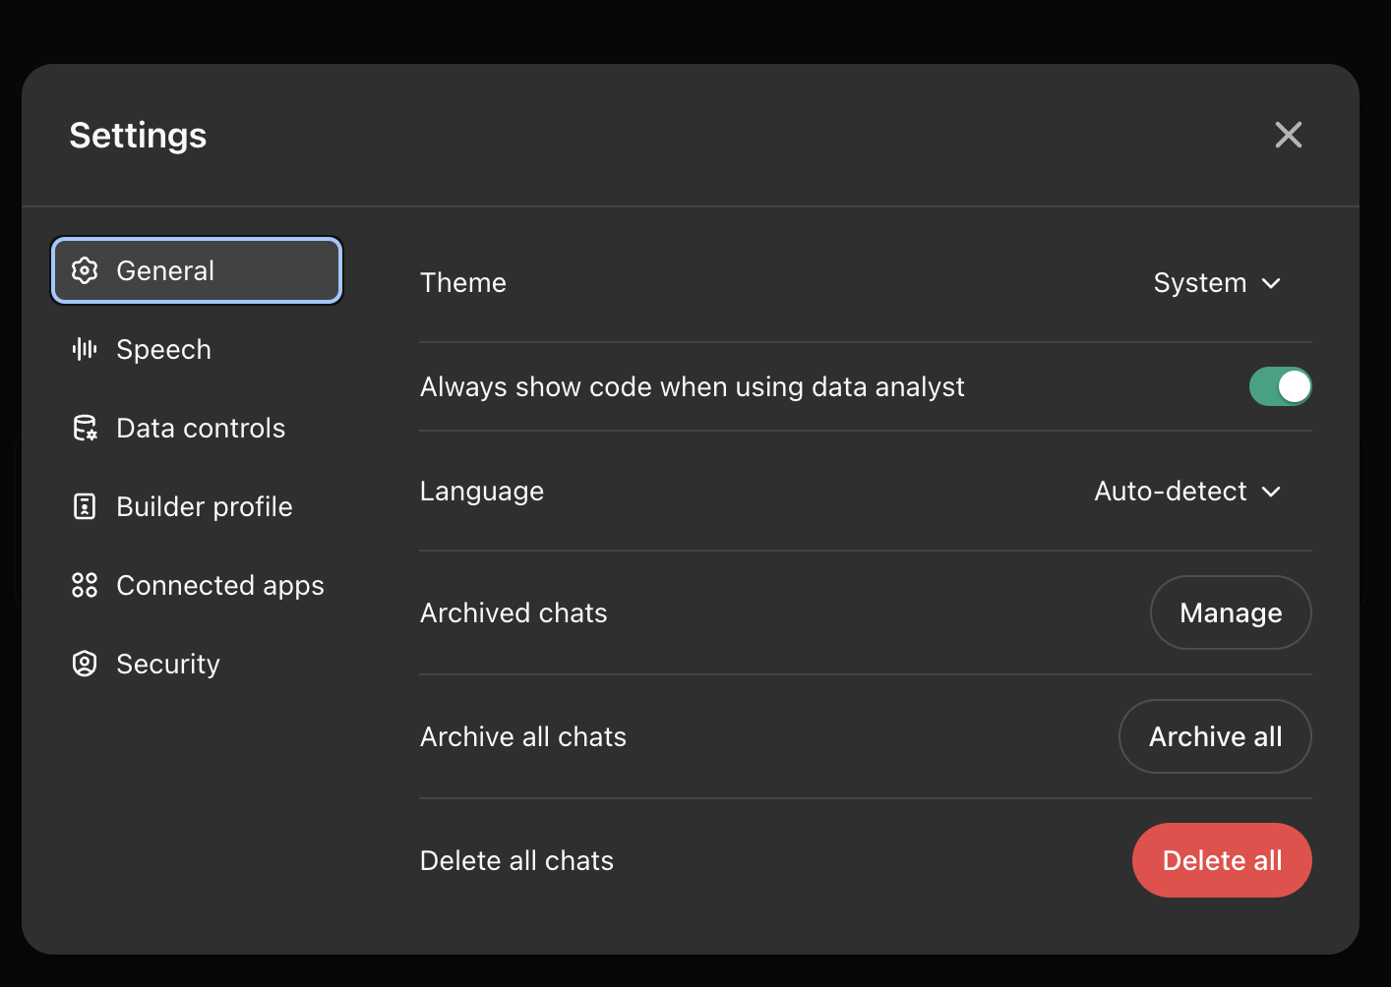Open the Language Auto-detect dropdown
This screenshot has height=987, width=1391.
[x=1186, y=492]
